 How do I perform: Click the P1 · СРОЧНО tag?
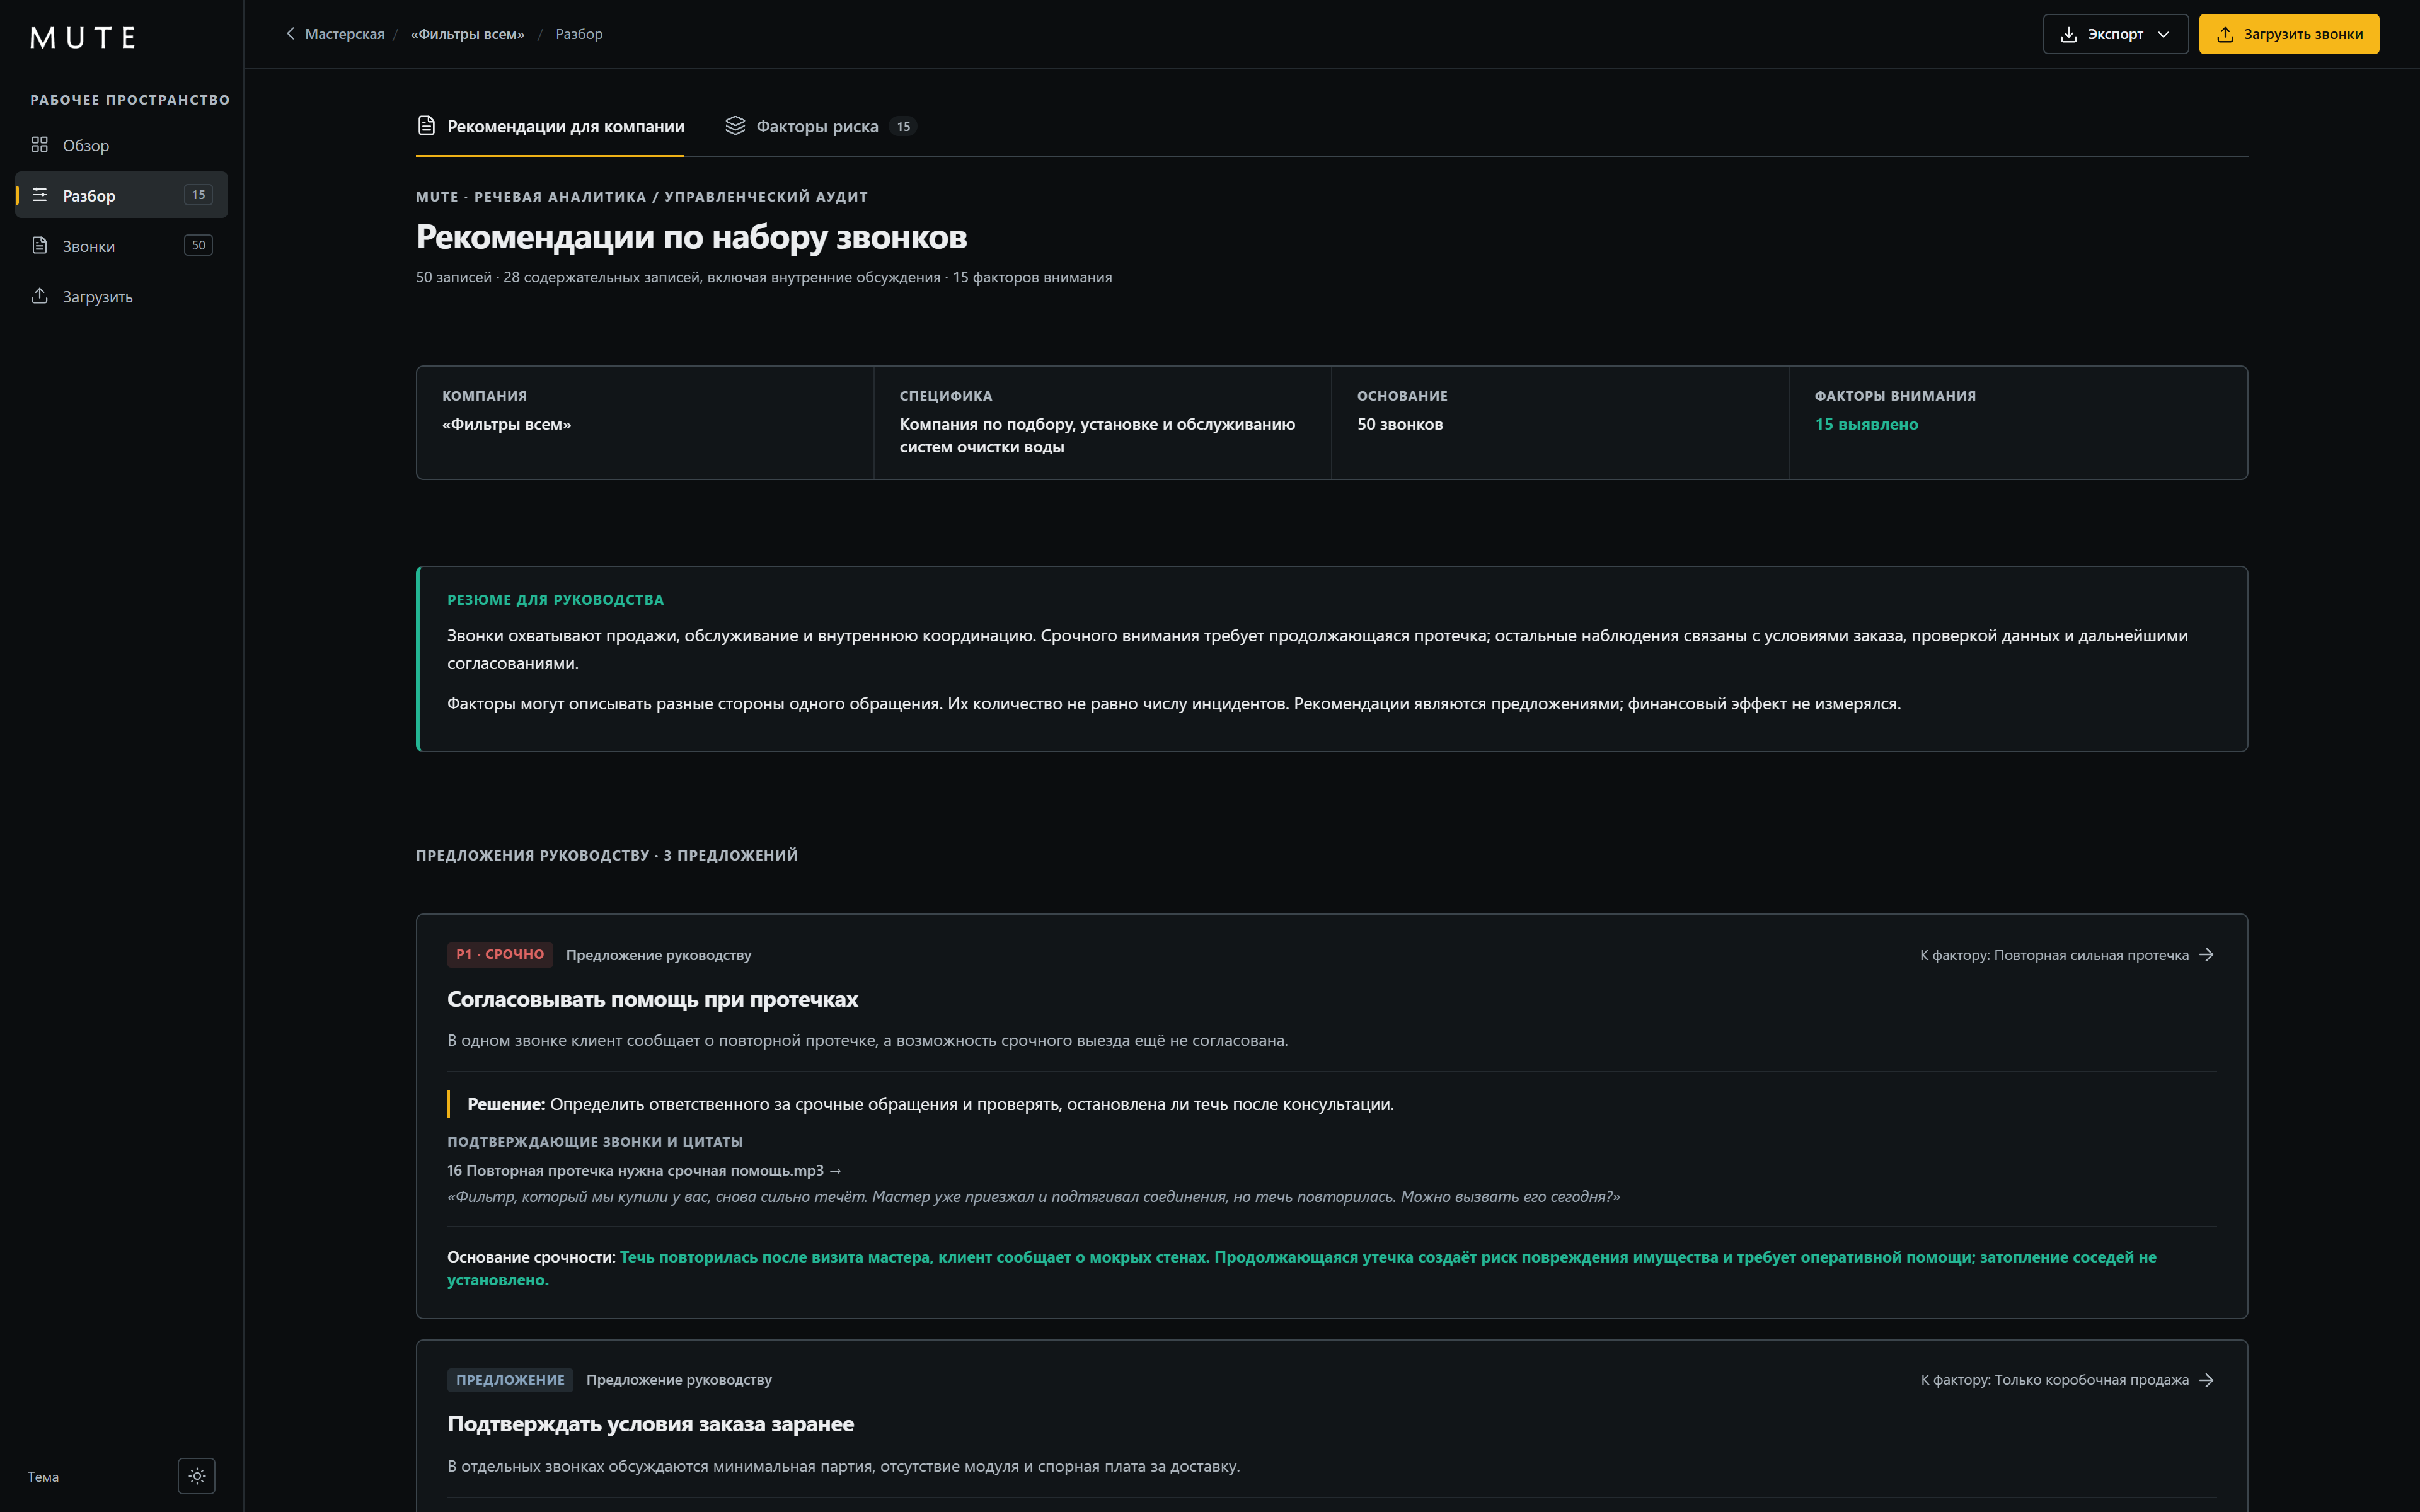(500, 954)
